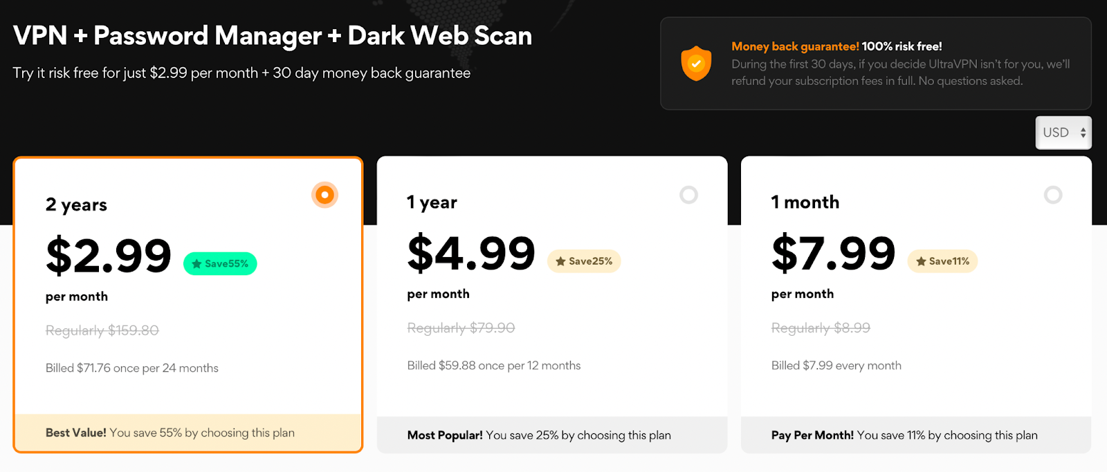Click the Best Value footer banner
The image size is (1107, 472).
[x=187, y=433]
